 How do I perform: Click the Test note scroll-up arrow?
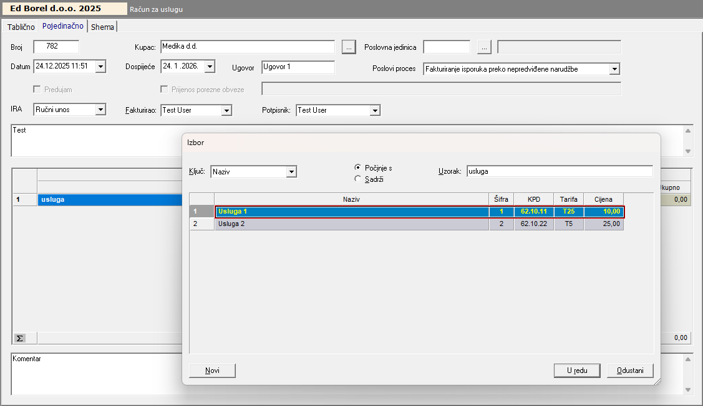click(688, 131)
